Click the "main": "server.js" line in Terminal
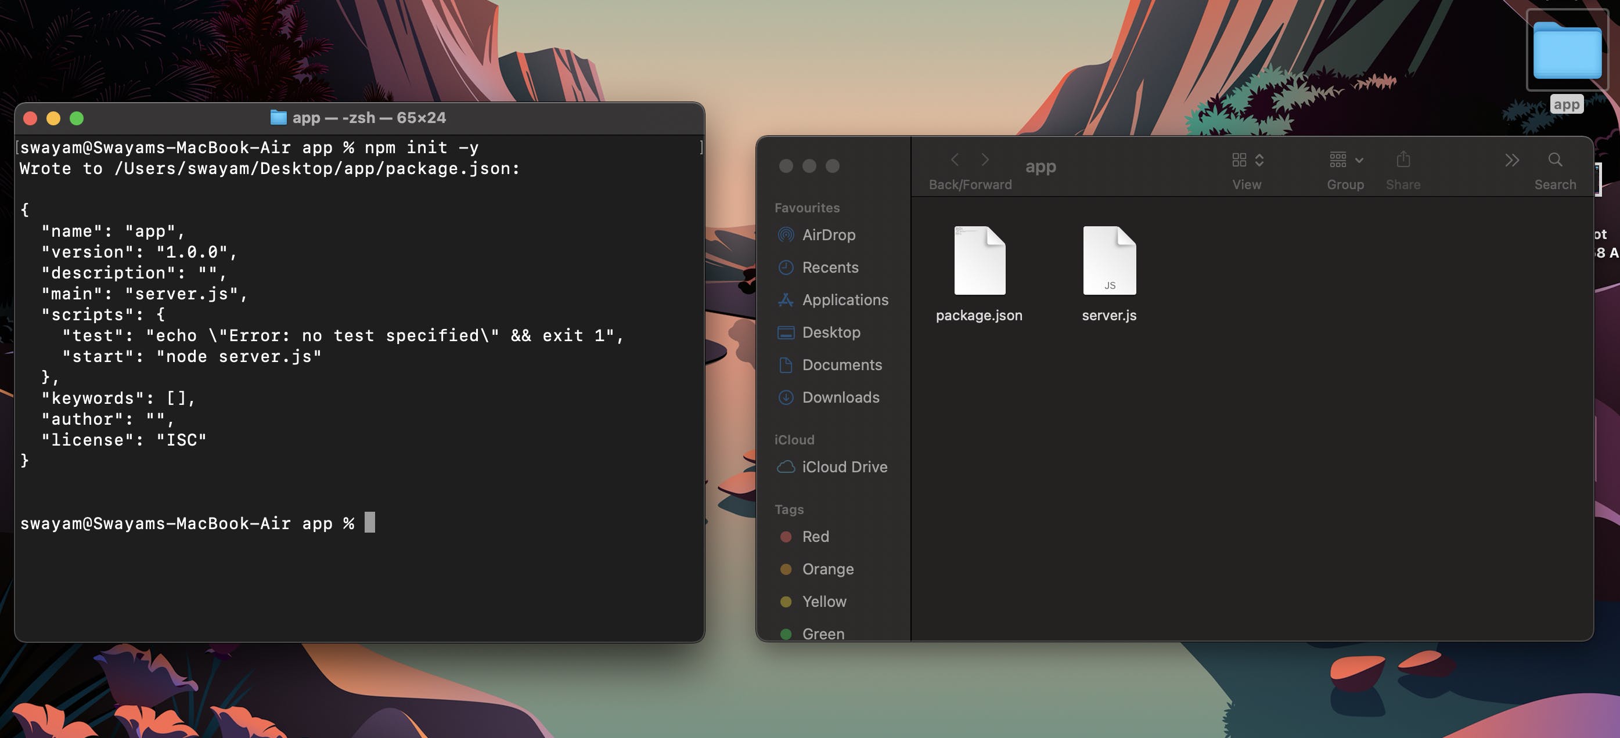The width and height of the screenshot is (1620, 738). point(145,294)
